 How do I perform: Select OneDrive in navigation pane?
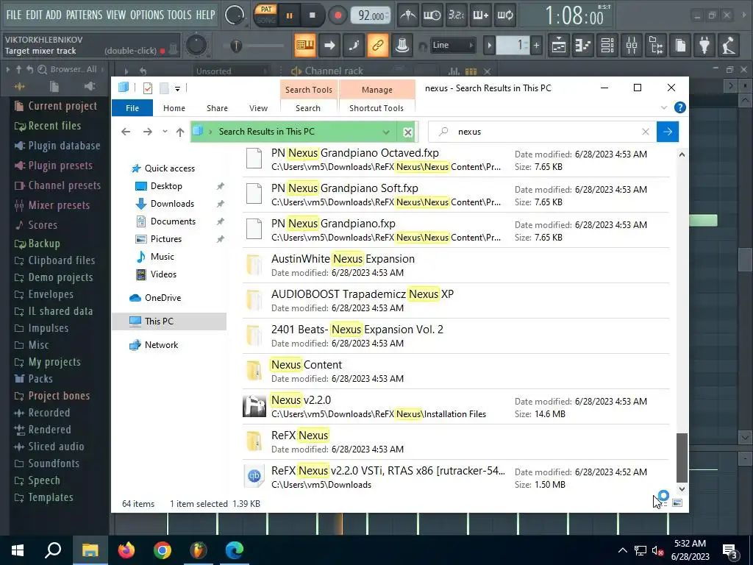pyautogui.click(x=163, y=298)
